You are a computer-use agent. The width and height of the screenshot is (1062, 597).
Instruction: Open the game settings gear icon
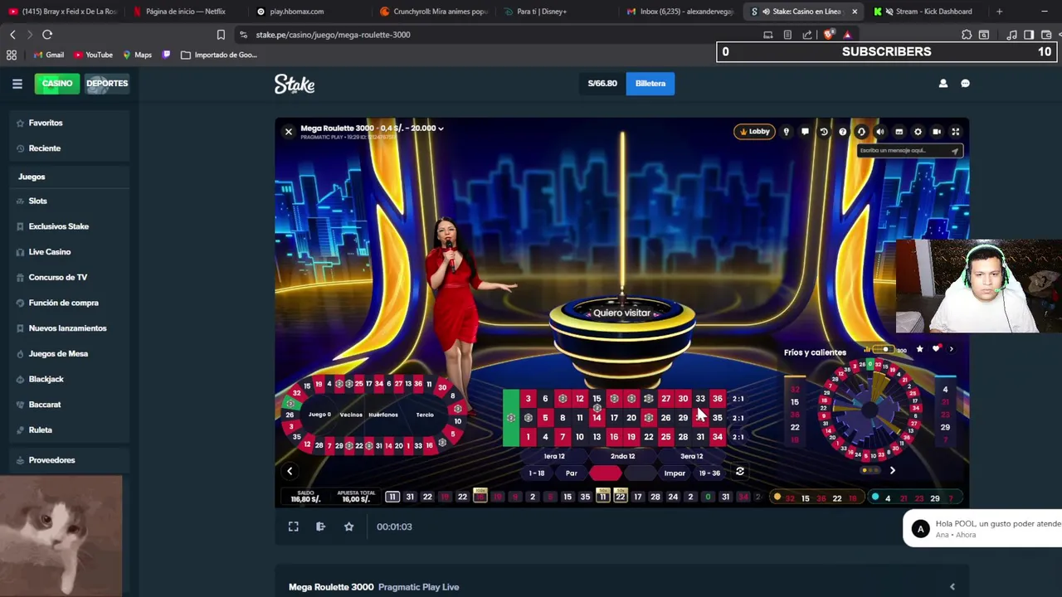pos(918,132)
